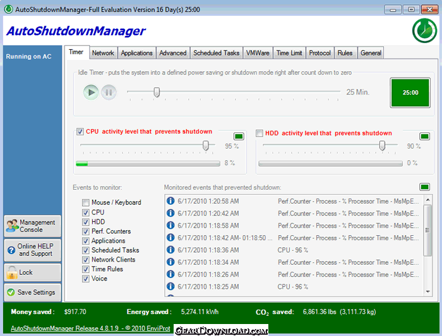The width and height of the screenshot is (442, 336).
Task: Toggle CPU checkbox in Events to monitor
Action: [x=86, y=212]
